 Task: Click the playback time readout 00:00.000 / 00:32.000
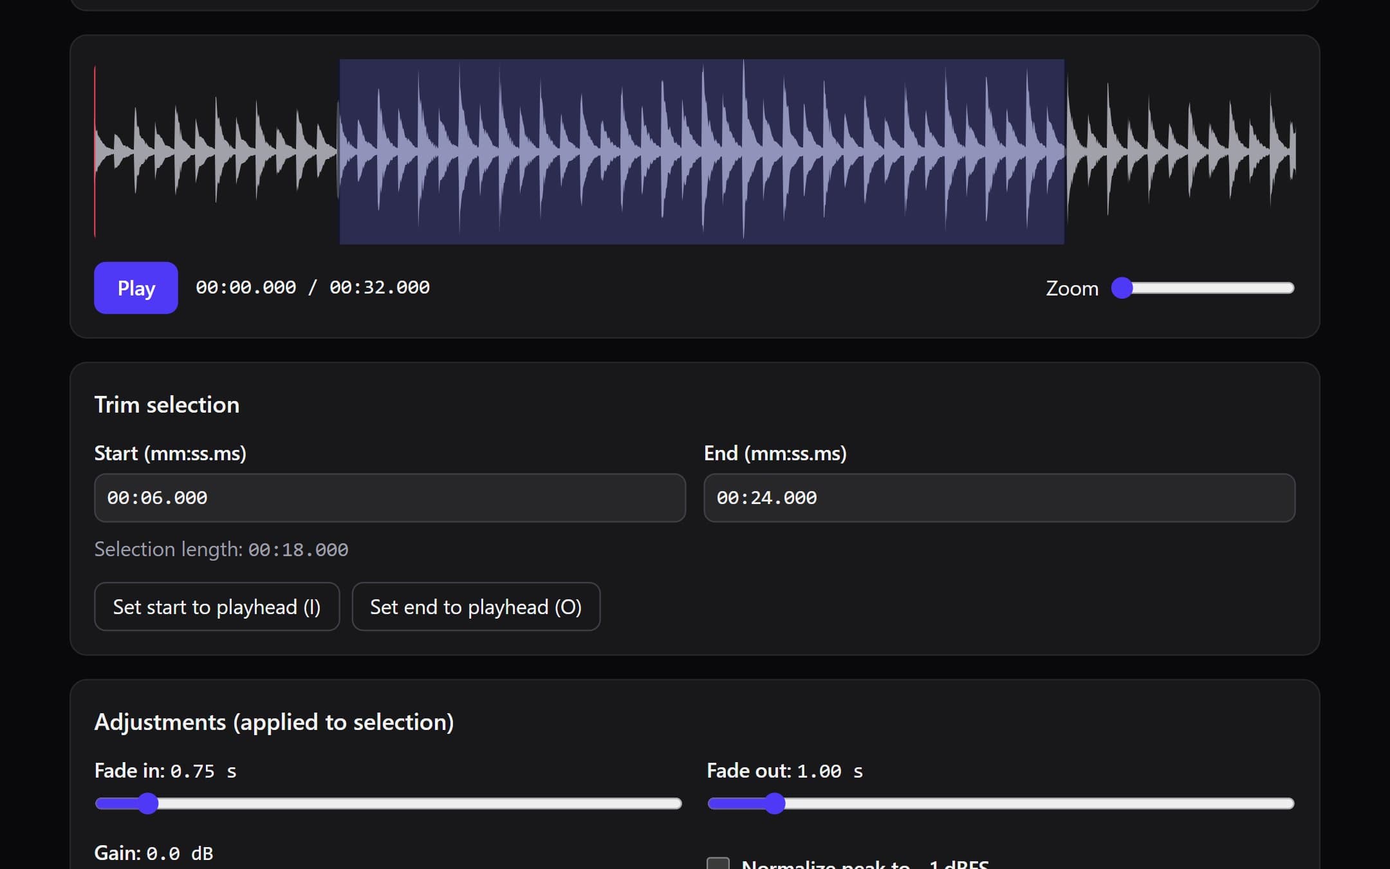[313, 287]
